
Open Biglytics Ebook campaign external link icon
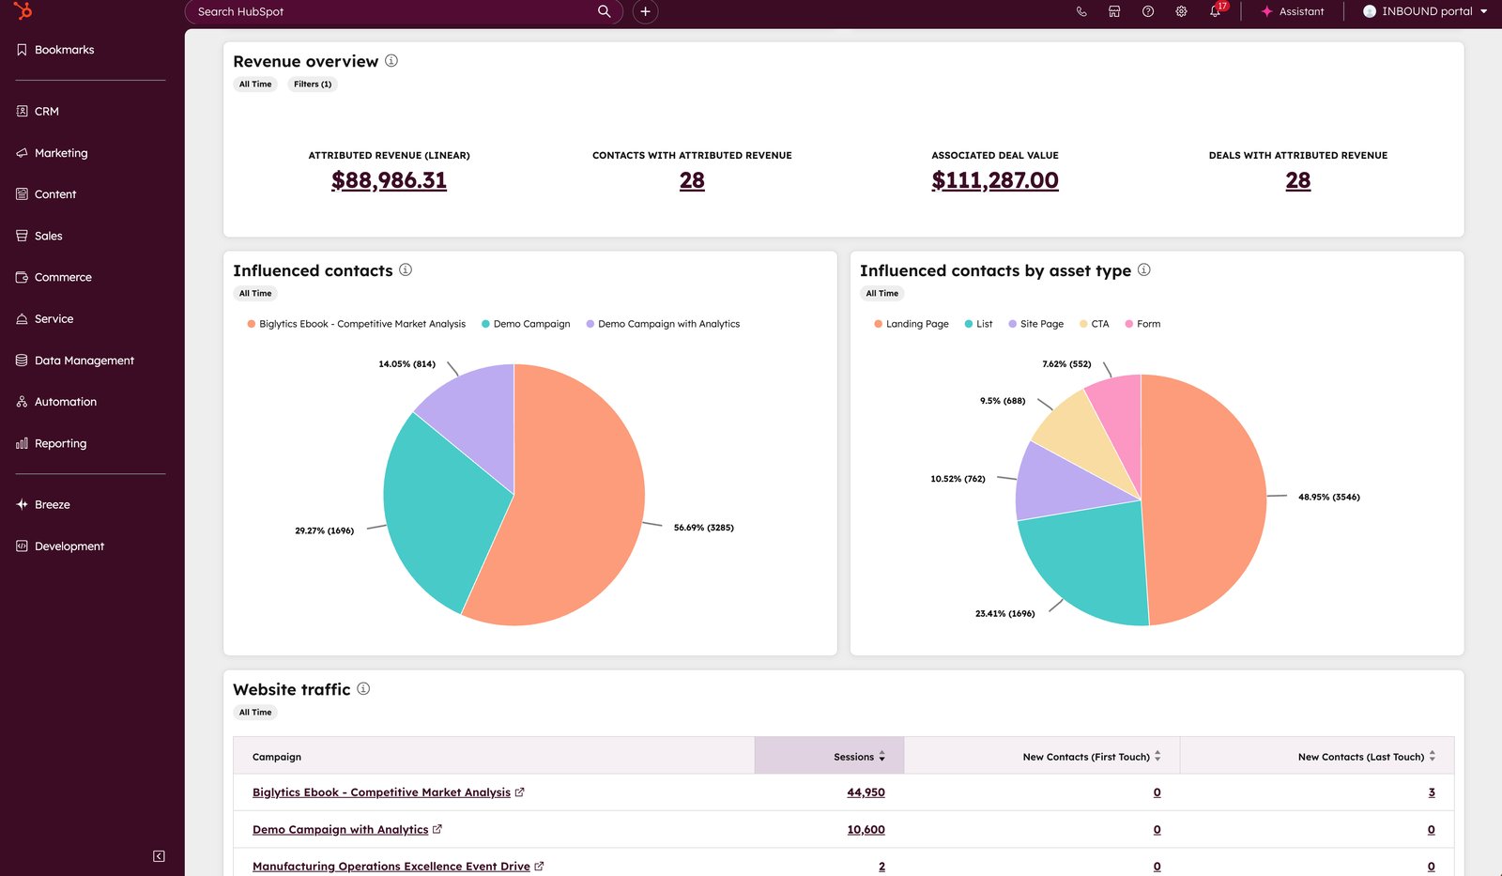(520, 792)
